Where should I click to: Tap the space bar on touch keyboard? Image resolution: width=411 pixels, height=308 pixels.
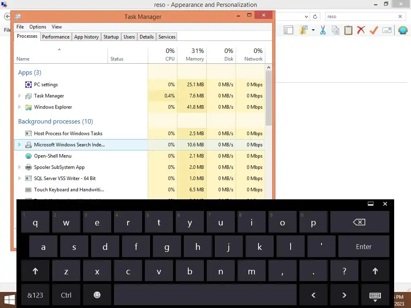[x=205, y=295]
